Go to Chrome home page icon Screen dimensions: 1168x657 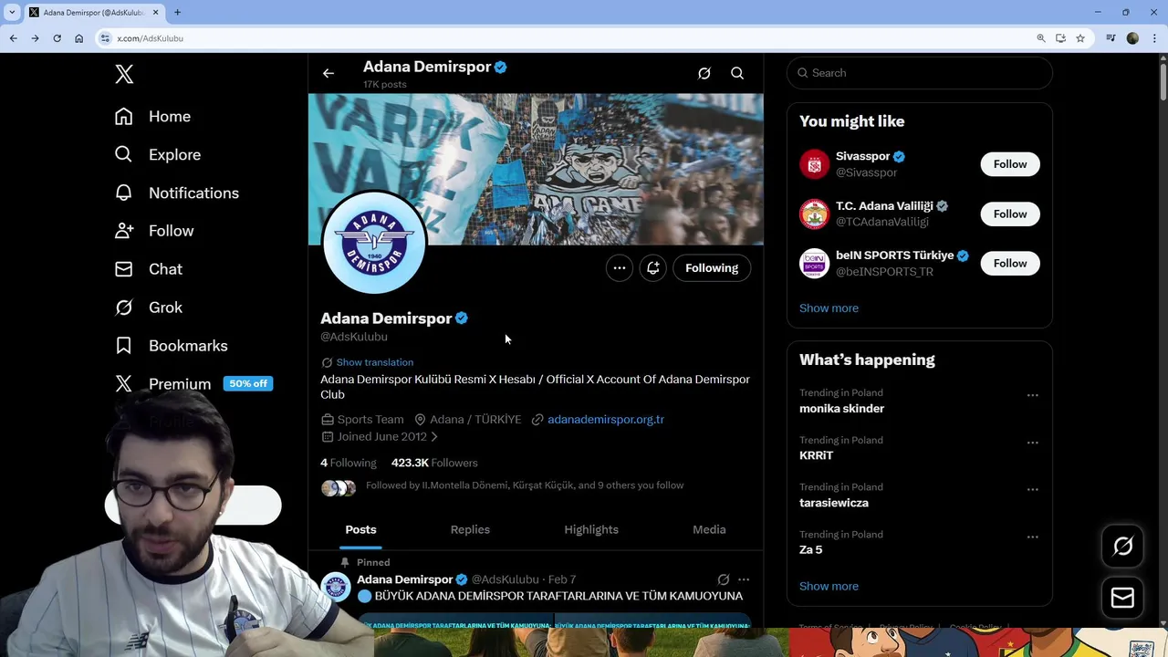[78, 38]
